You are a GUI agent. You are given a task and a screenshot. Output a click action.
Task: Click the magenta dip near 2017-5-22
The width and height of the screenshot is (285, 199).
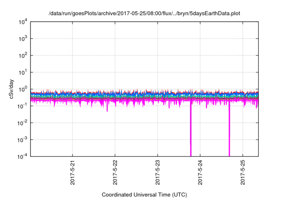pyautogui.click(x=107, y=107)
